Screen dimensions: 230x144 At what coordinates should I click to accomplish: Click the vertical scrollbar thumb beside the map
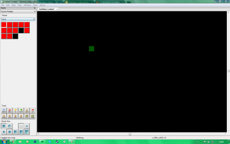tap(228, 71)
